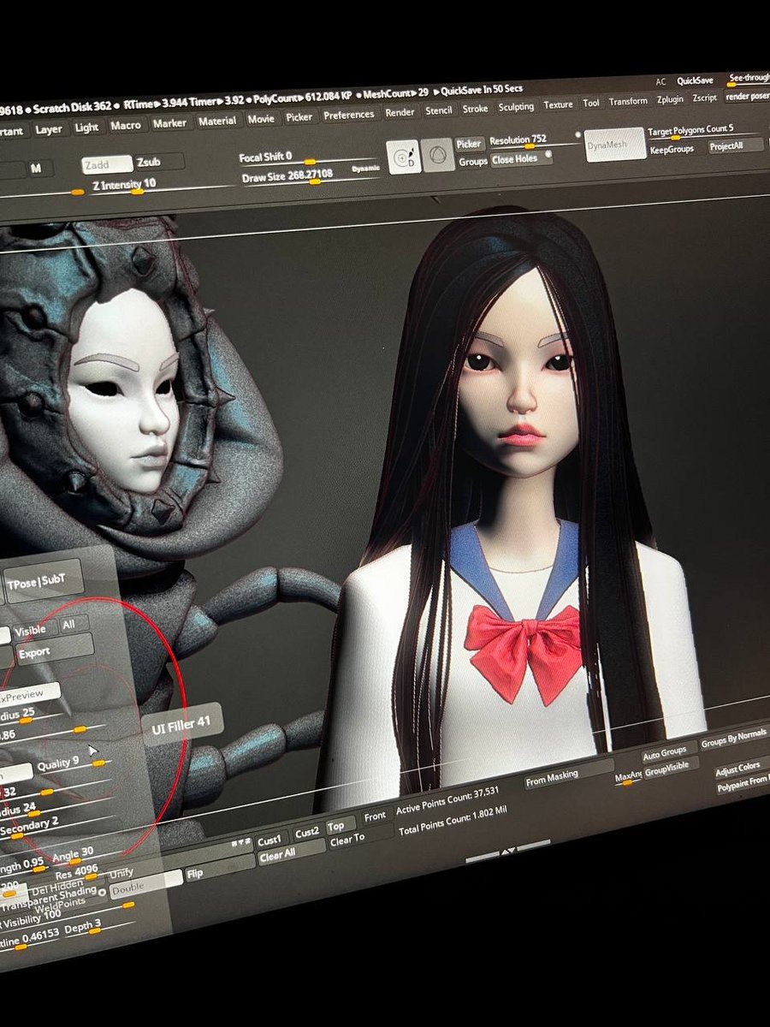Click the TPose|SubT button
Viewport: 770px width, 1027px height.
[x=45, y=583]
